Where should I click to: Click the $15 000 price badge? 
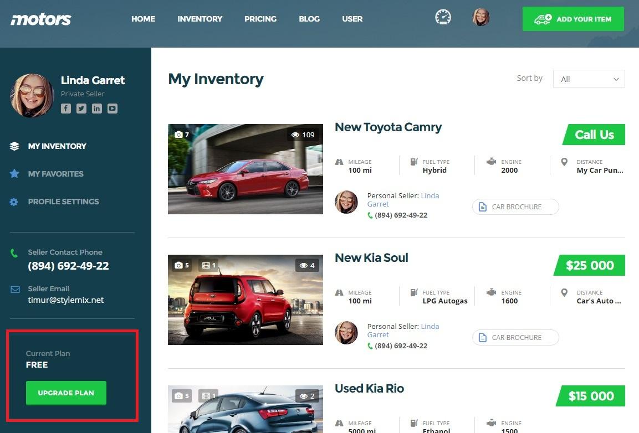point(590,396)
